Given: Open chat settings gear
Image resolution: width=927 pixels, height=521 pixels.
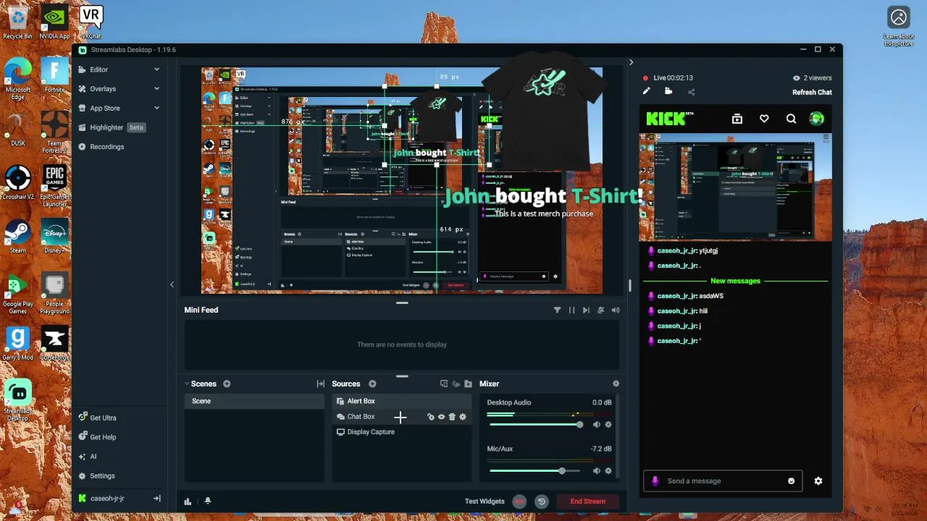Looking at the screenshot, I should 818,481.
